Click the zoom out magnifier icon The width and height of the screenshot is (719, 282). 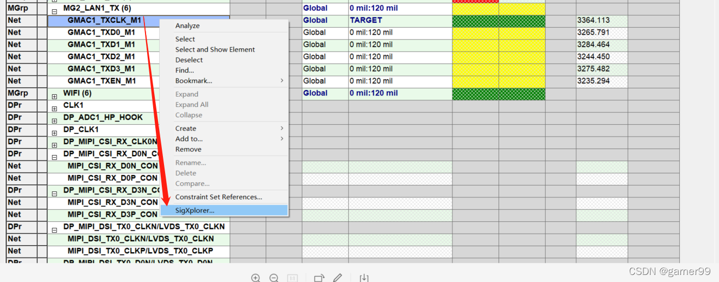coord(274,278)
